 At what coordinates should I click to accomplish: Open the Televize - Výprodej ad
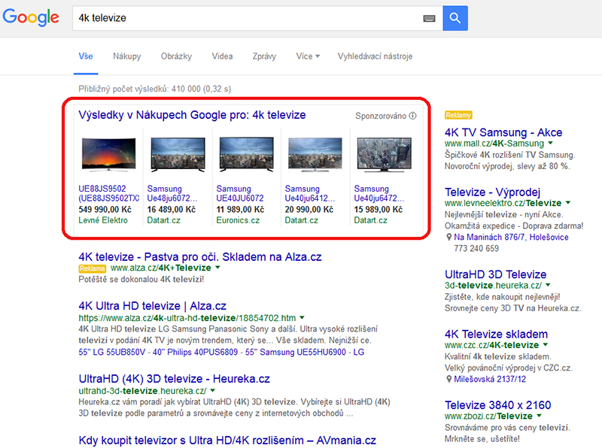coord(493,192)
